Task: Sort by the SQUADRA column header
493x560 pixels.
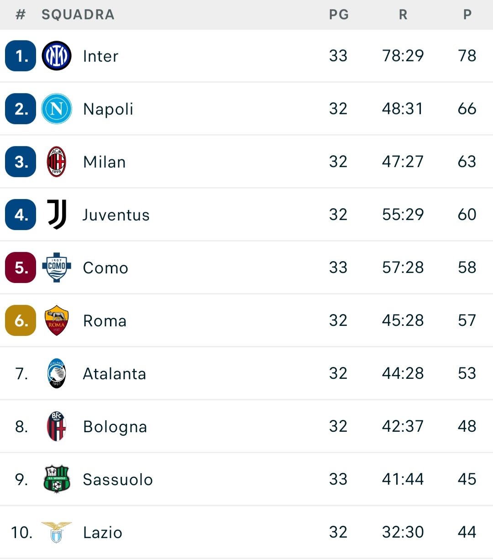Action: tap(78, 15)
